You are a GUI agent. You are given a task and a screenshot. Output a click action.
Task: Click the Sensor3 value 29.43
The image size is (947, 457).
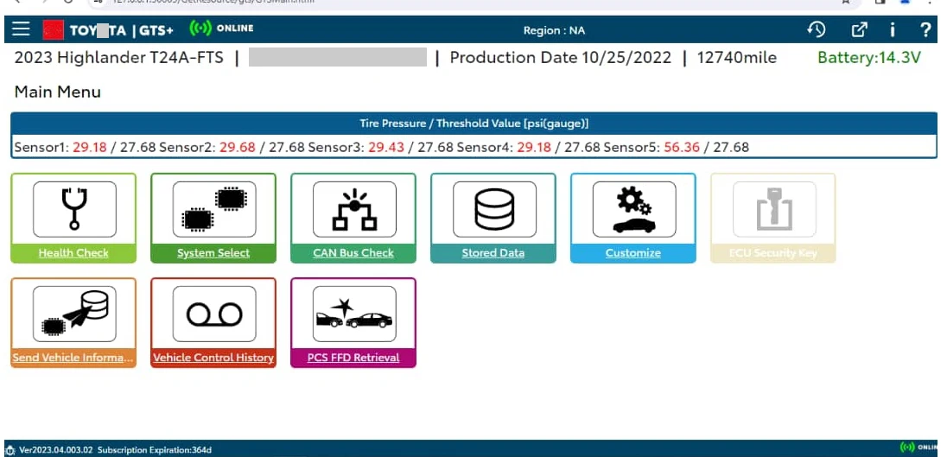pyautogui.click(x=386, y=148)
